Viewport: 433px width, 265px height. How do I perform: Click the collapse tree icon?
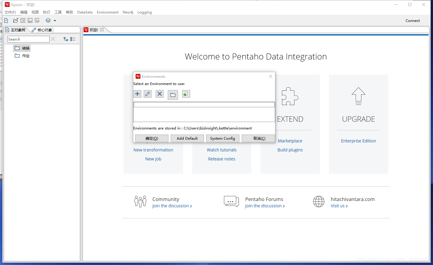point(73,39)
